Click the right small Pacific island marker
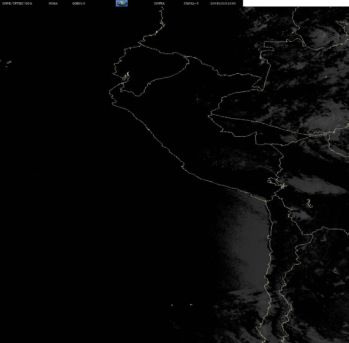The height and width of the screenshot is (343, 349). 191,305
